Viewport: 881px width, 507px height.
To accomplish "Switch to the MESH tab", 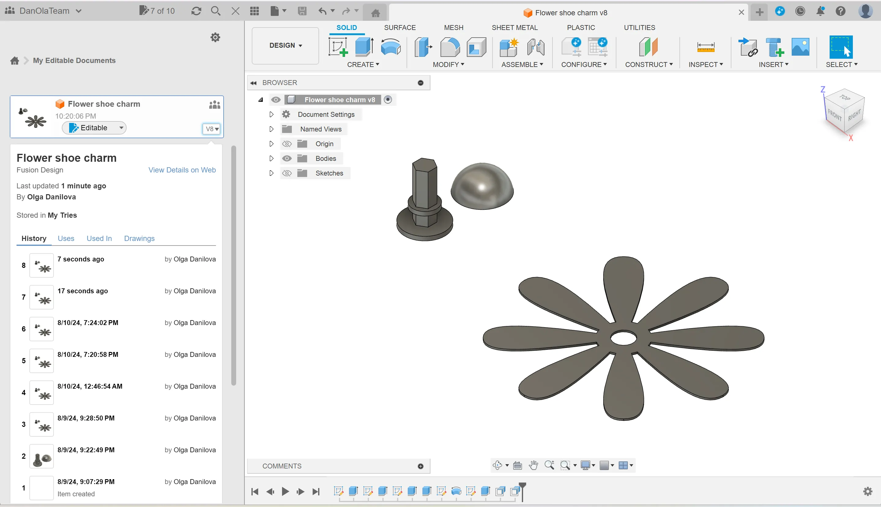I will (453, 28).
